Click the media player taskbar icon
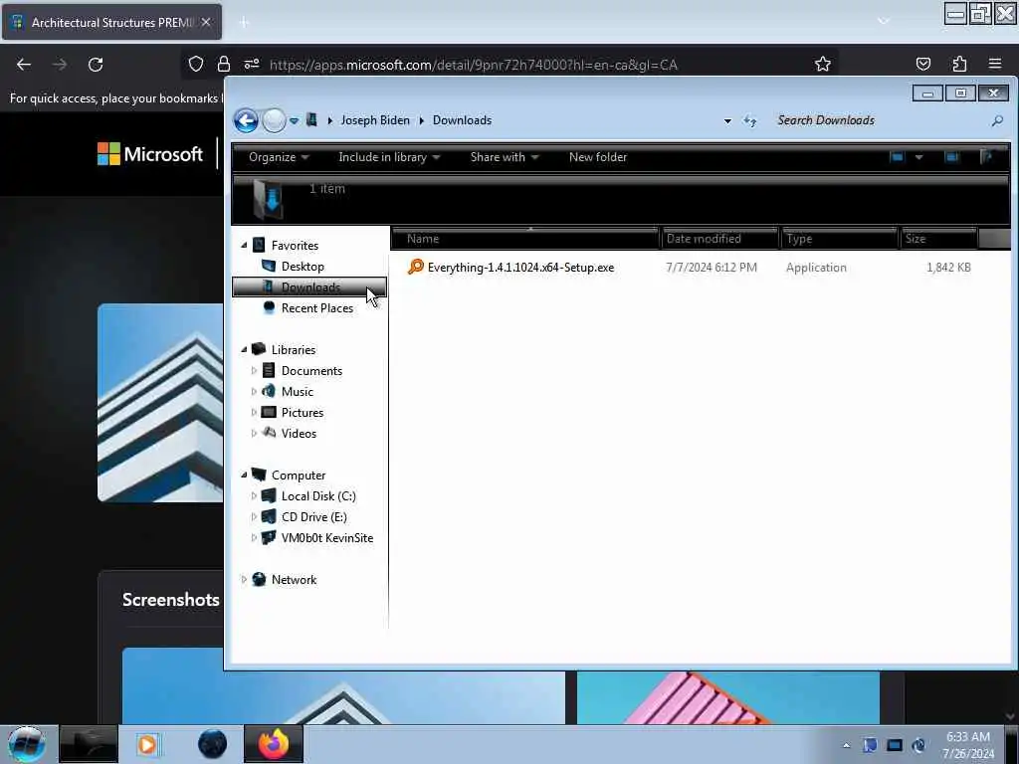 point(147,744)
